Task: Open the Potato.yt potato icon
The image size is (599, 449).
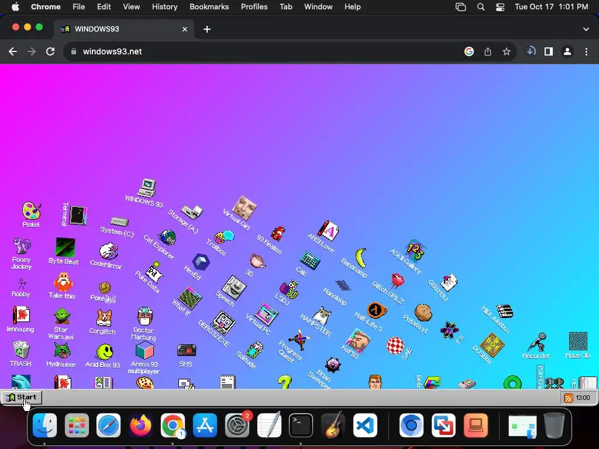Action: [x=423, y=313]
